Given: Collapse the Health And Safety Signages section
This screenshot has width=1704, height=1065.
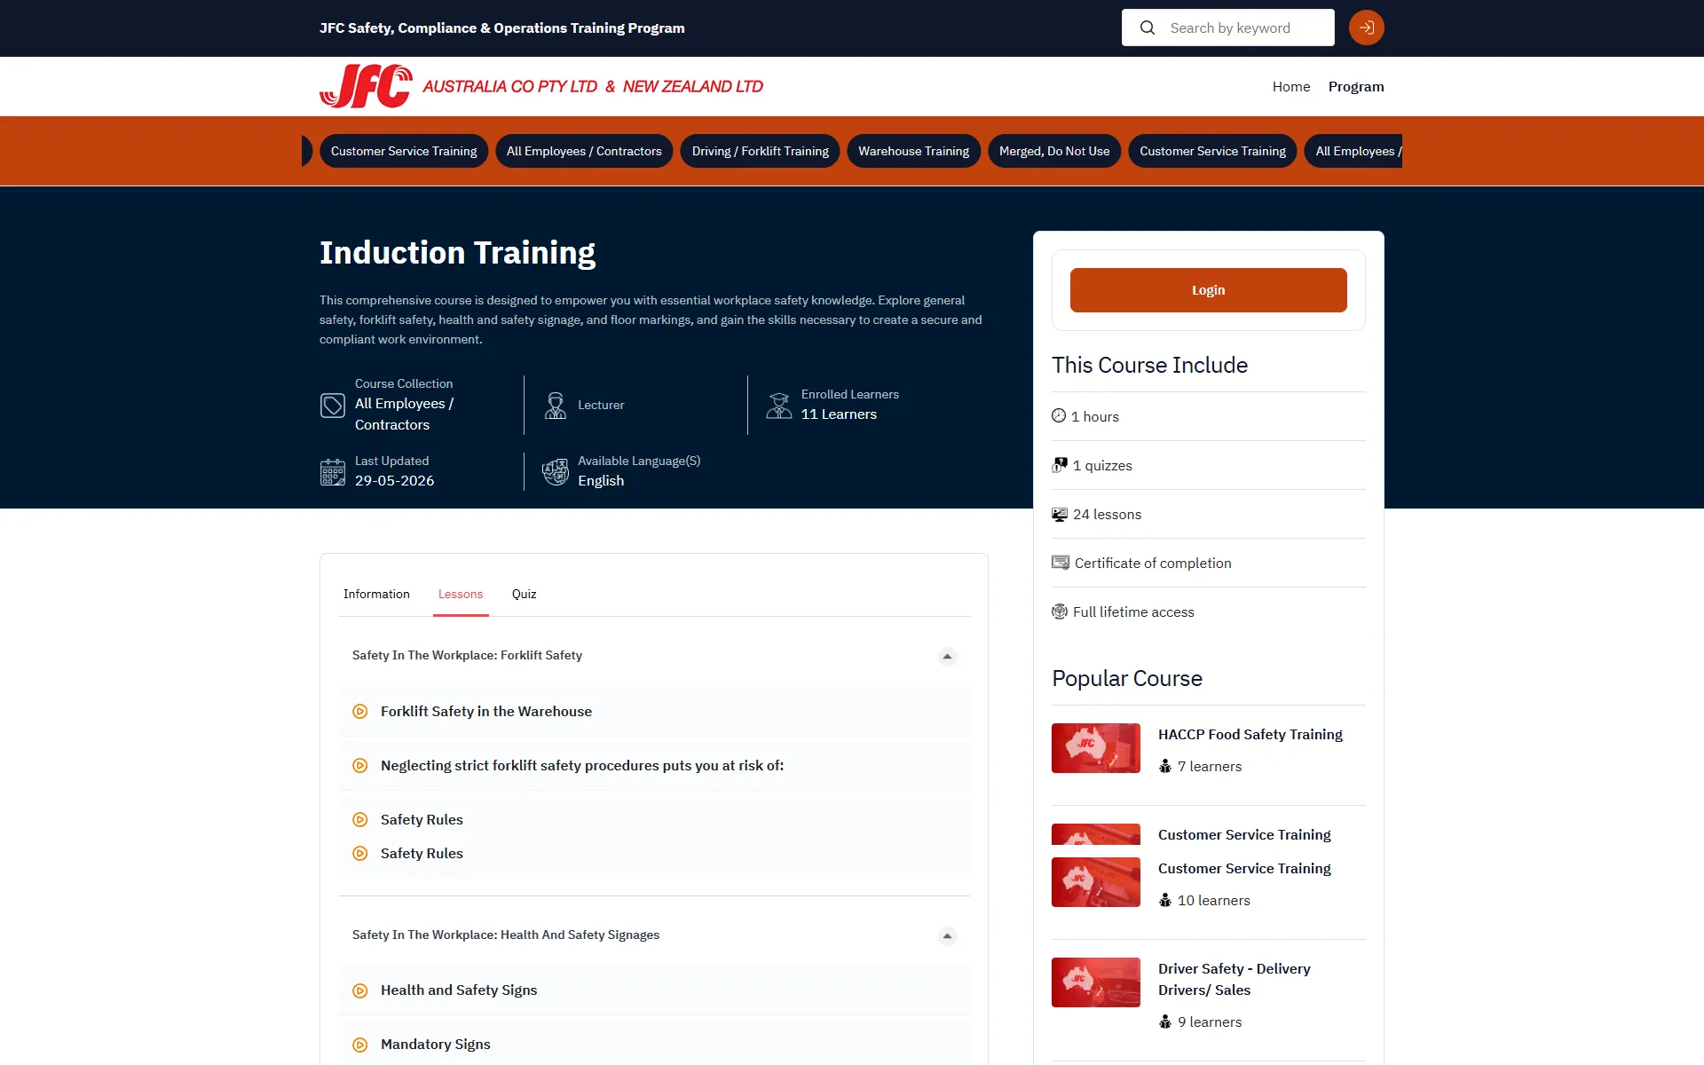Looking at the screenshot, I should (x=947, y=936).
